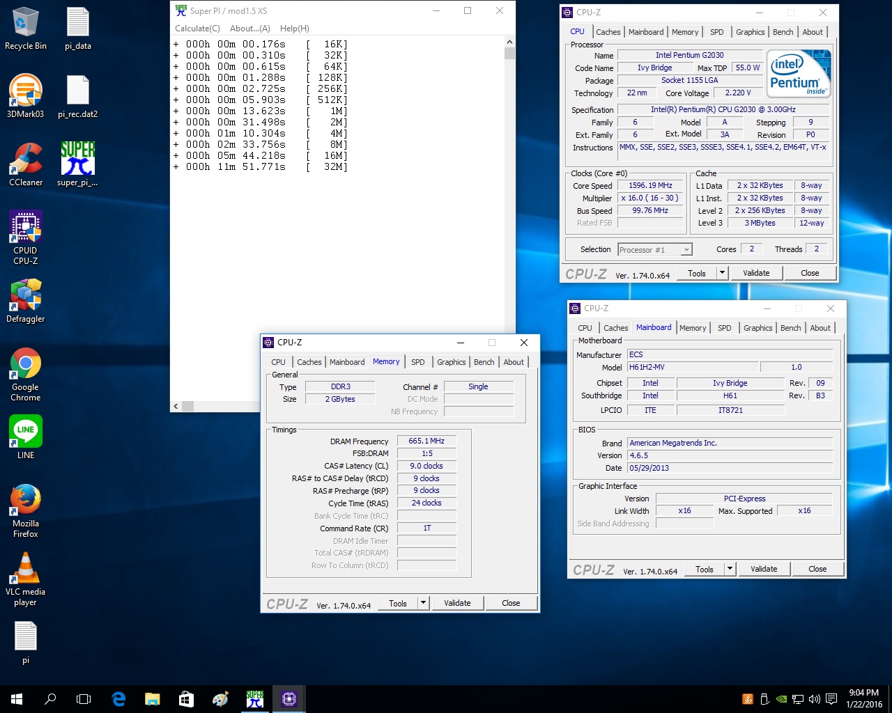Click the 1M result line 13.623s
Image resolution: width=892 pixels, height=713 pixels.
(x=261, y=111)
